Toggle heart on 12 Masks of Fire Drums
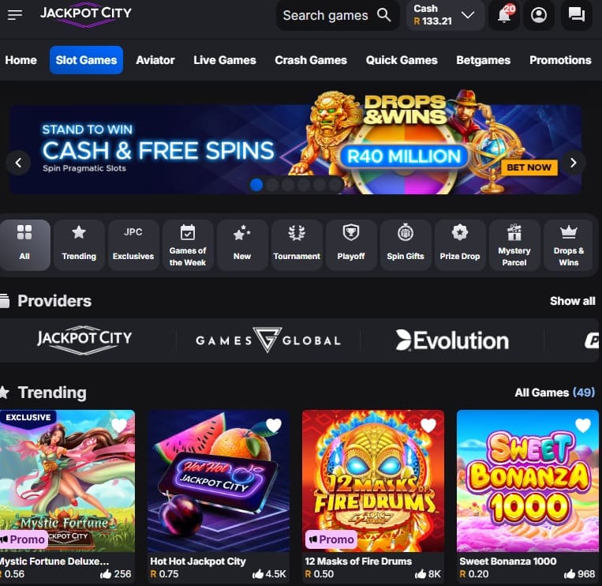The image size is (602, 586). 428,425
